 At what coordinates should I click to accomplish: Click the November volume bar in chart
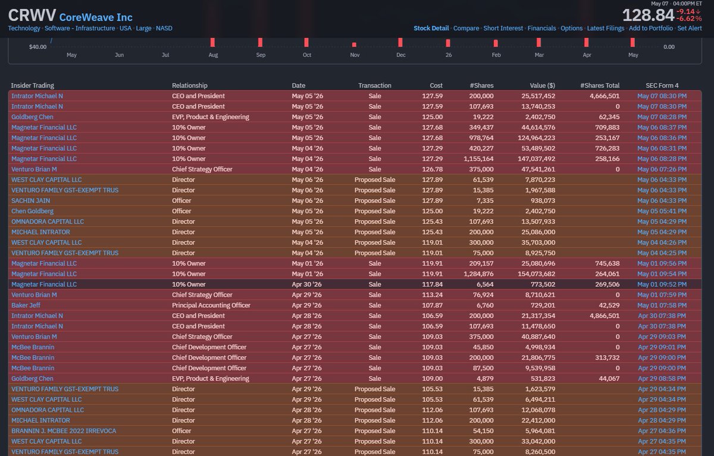point(354,45)
